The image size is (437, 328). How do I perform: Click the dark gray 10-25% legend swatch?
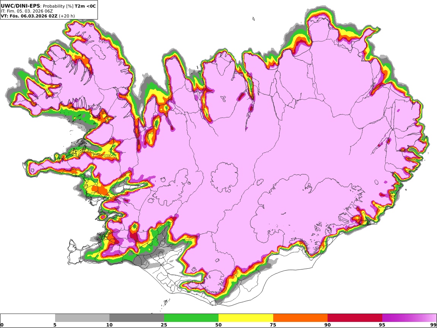(137, 318)
